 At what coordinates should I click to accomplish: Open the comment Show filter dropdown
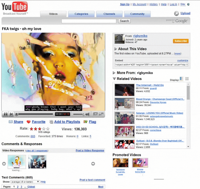pyautogui.click(x=25, y=182)
